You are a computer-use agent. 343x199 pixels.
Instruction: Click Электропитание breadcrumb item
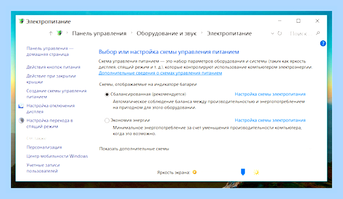229,34
